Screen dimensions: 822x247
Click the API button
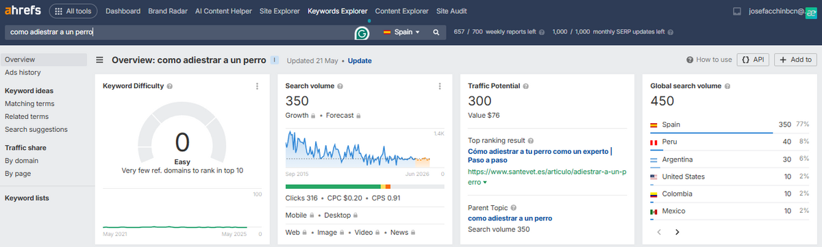[753, 60]
